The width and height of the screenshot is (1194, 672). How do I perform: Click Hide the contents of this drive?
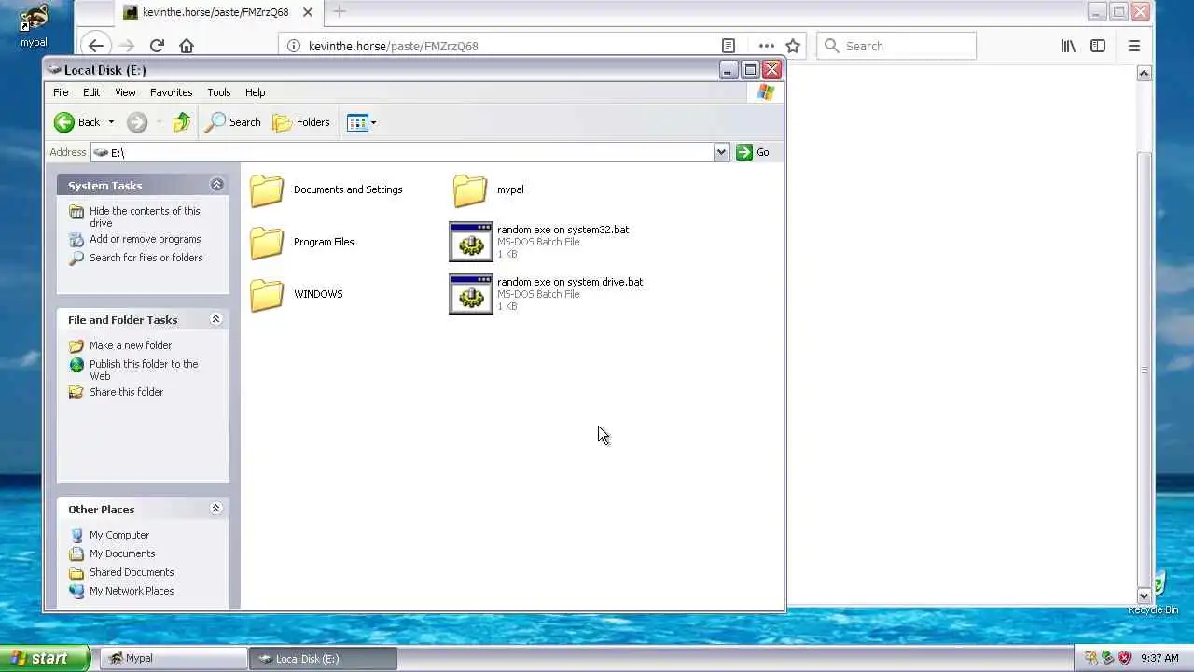tap(145, 217)
